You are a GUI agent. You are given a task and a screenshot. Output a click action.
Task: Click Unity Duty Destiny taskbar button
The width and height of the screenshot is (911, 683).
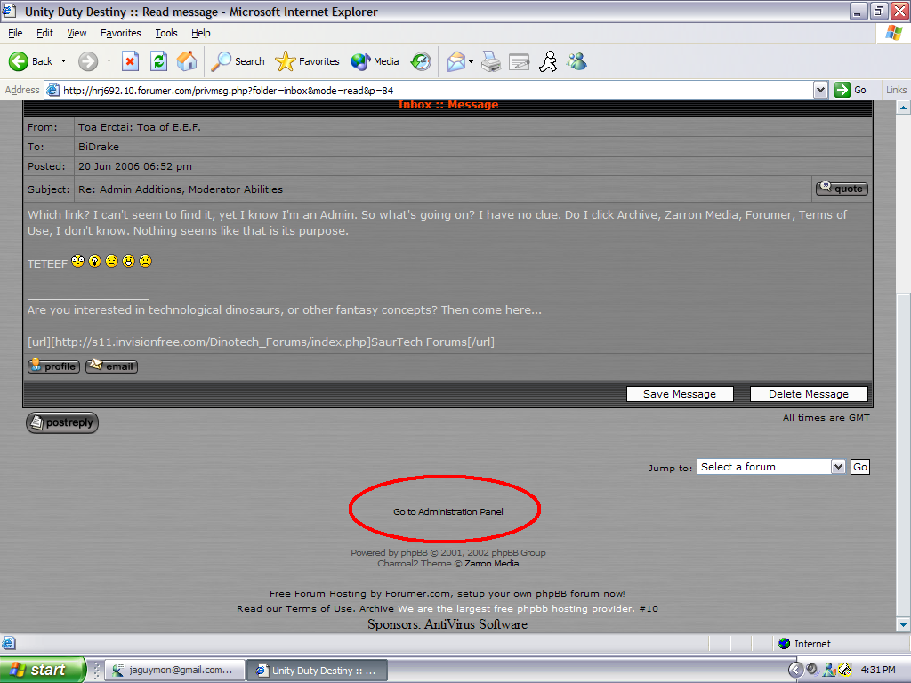tap(318, 671)
